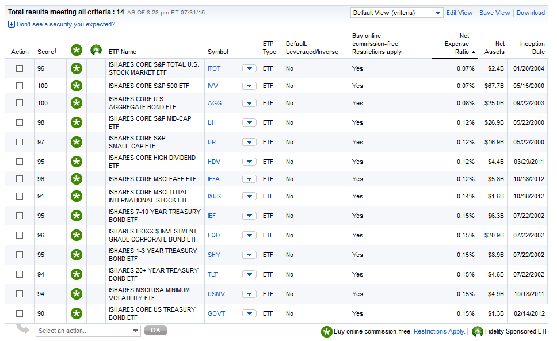The height and width of the screenshot is (341, 557).
Task: Sort by Net Expense Ratio header
Action: tap(457, 44)
